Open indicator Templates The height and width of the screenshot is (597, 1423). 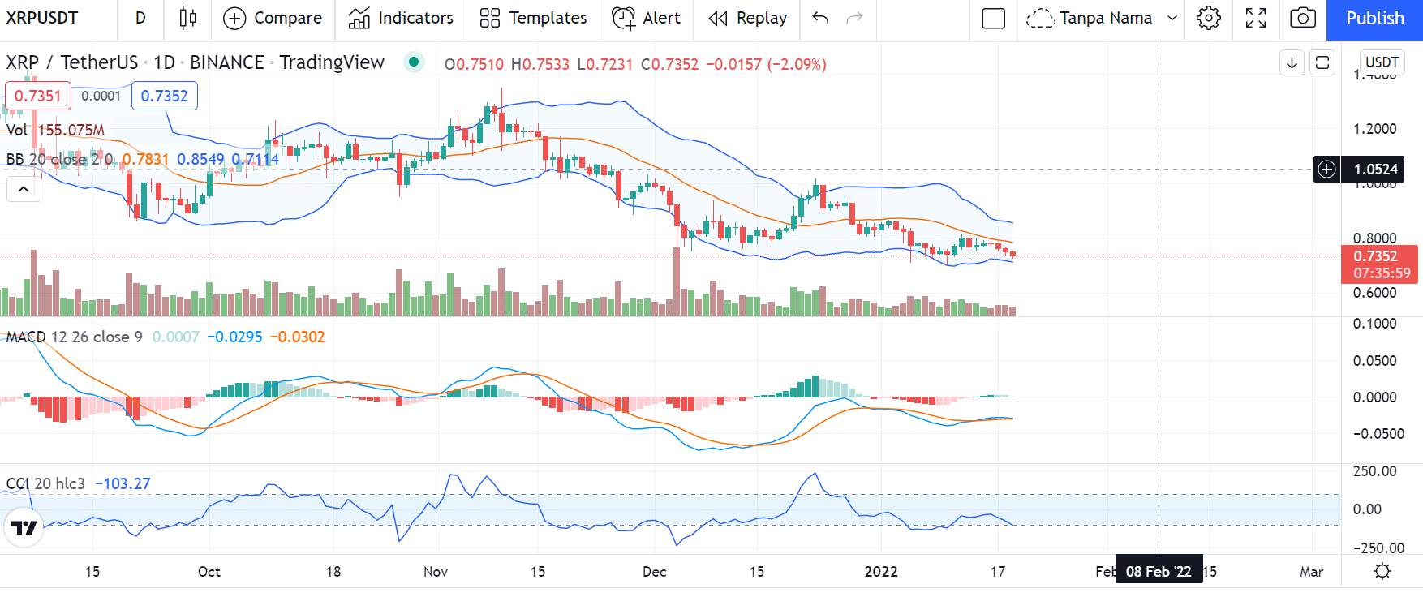[x=532, y=18]
